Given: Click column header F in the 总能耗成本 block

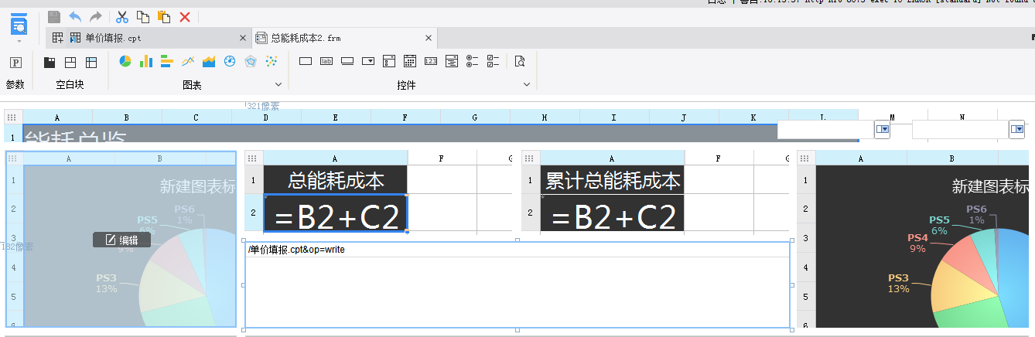Looking at the screenshot, I should (x=442, y=158).
